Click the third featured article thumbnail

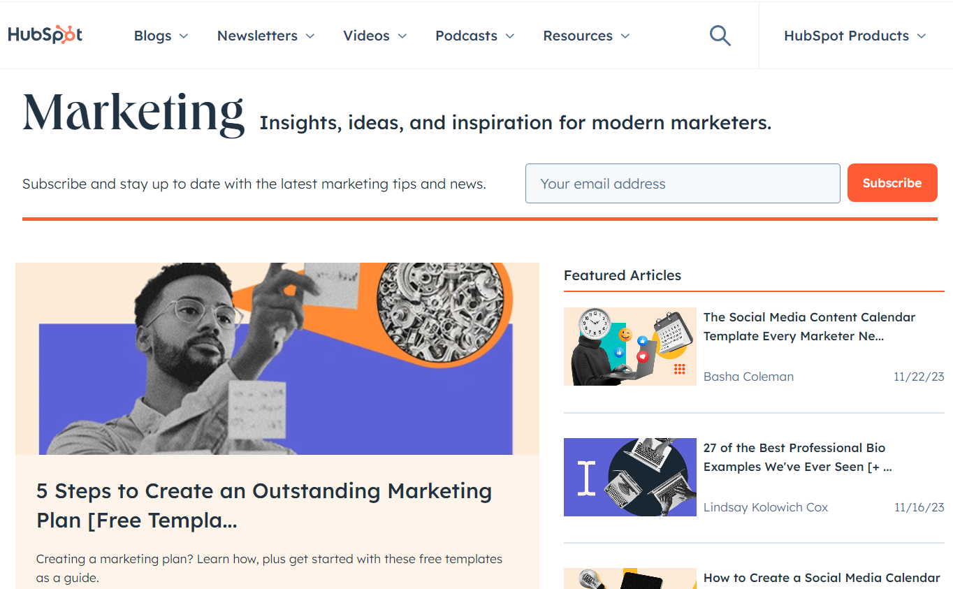point(630,579)
